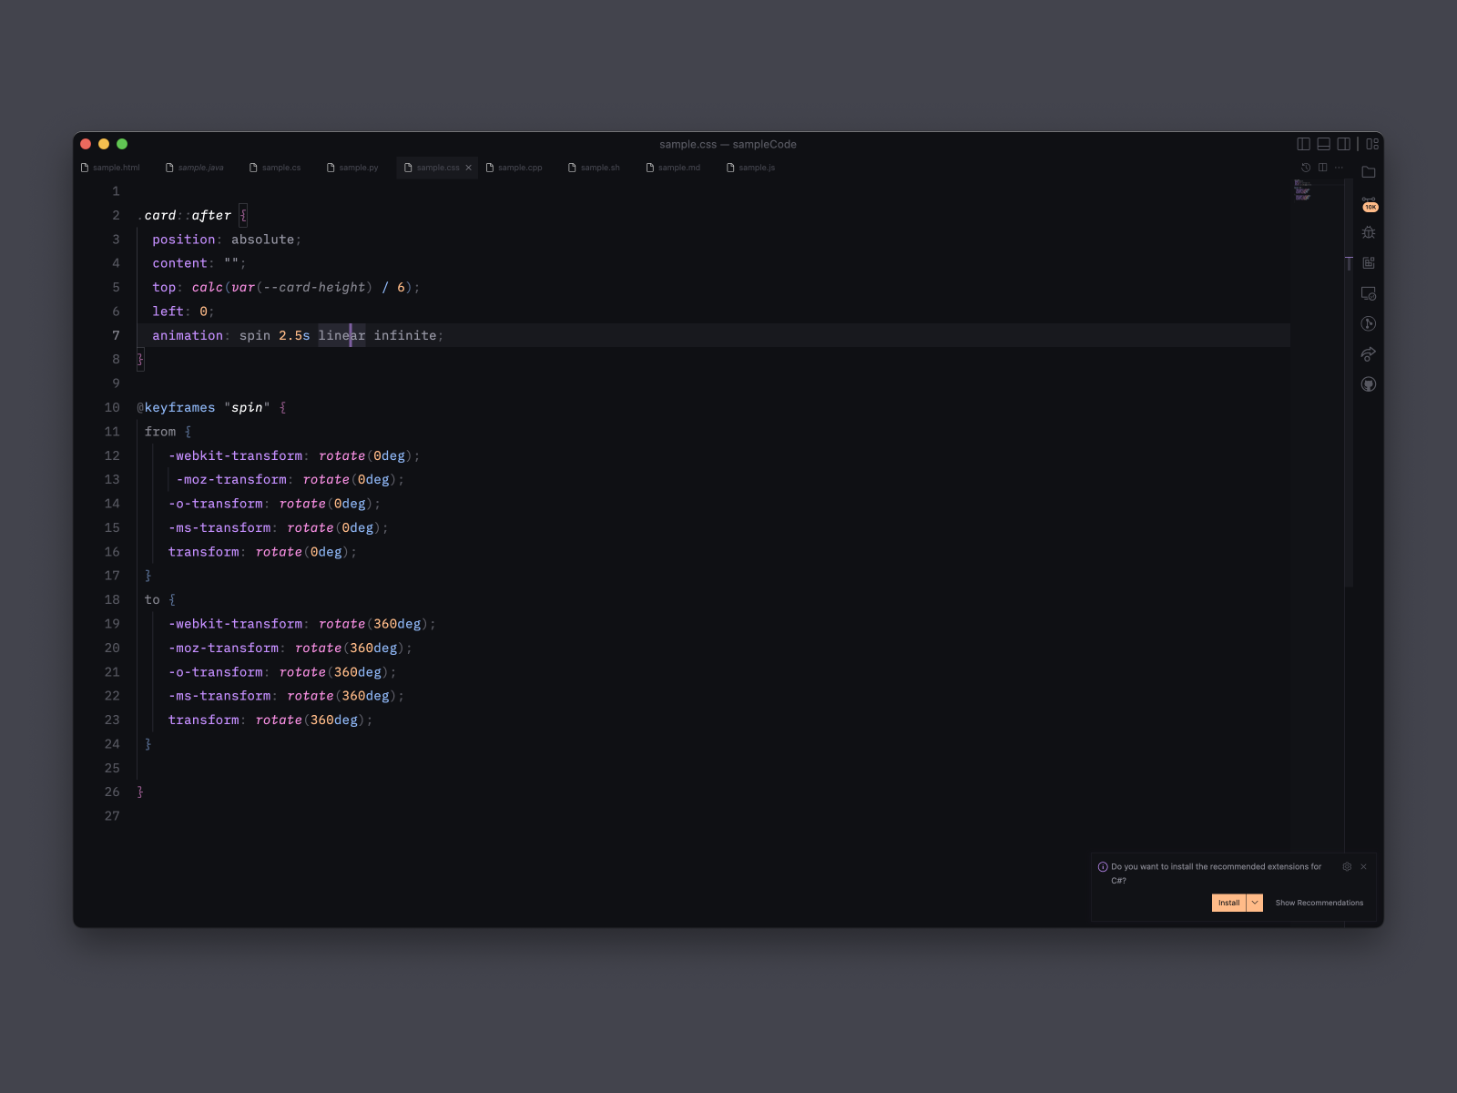
Task: Click line number 10 in the gutter
Action: click(112, 407)
